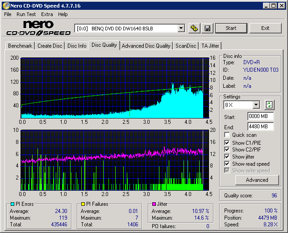The image size is (288, 233).
Task: Click the Advanced settings button
Action: pos(257,180)
